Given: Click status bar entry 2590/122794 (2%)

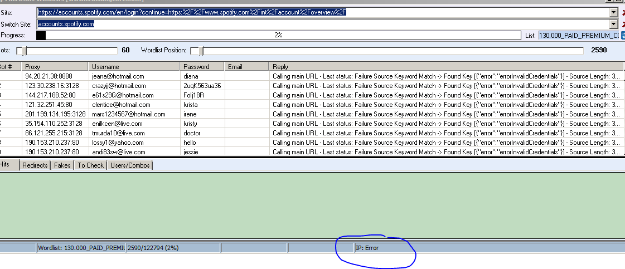Looking at the screenshot, I should pyautogui.click(x=173, y=248).
